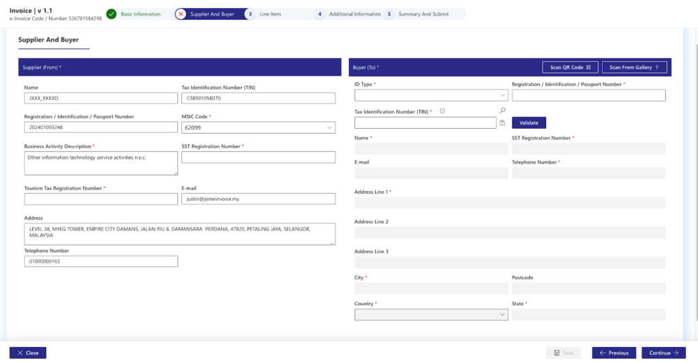Click the TIN search magnifier icon

pos(502,110)
